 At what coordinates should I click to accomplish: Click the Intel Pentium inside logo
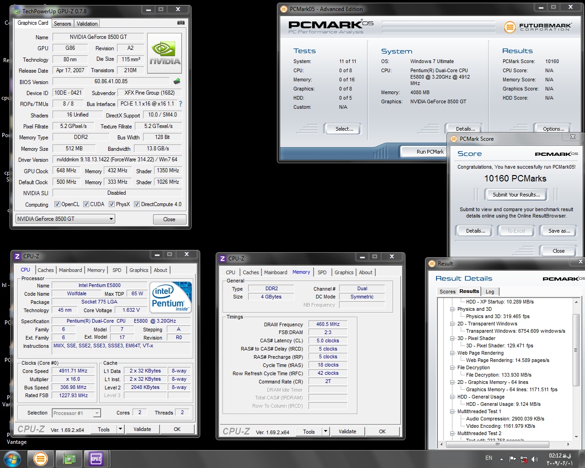click(x=171, y=298)
